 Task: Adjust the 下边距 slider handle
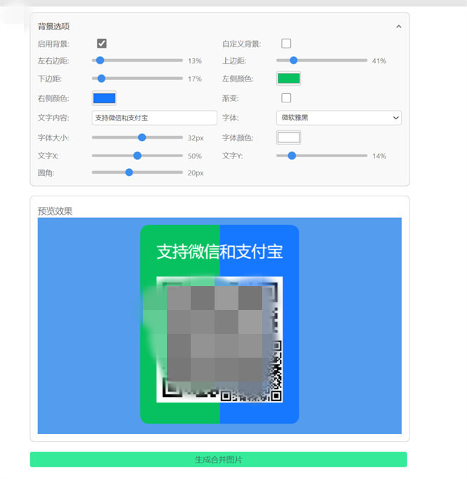click(x=102, y=79)
